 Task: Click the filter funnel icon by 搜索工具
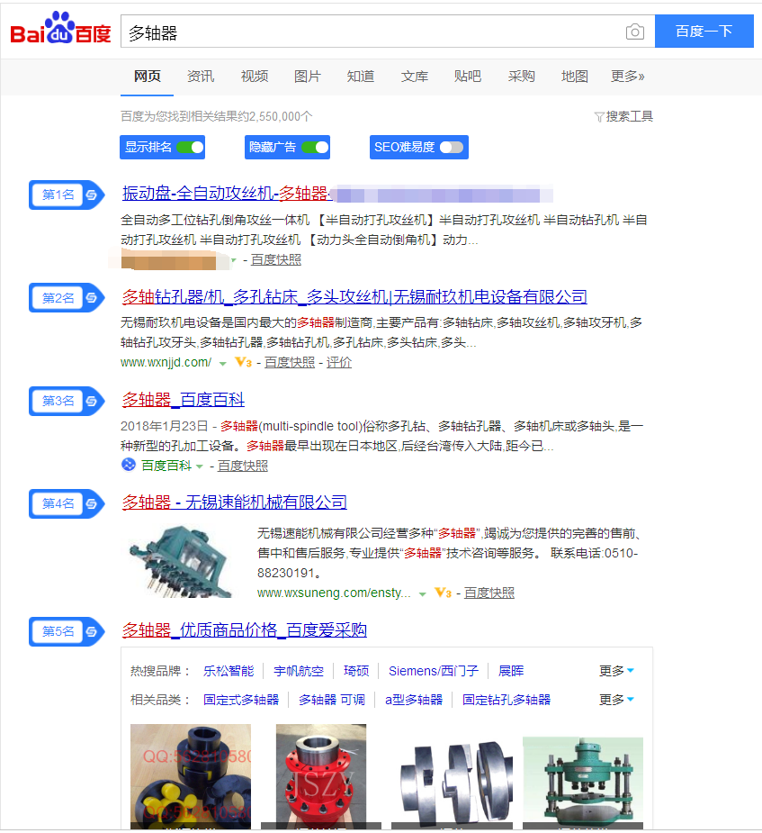click(599, 117)
